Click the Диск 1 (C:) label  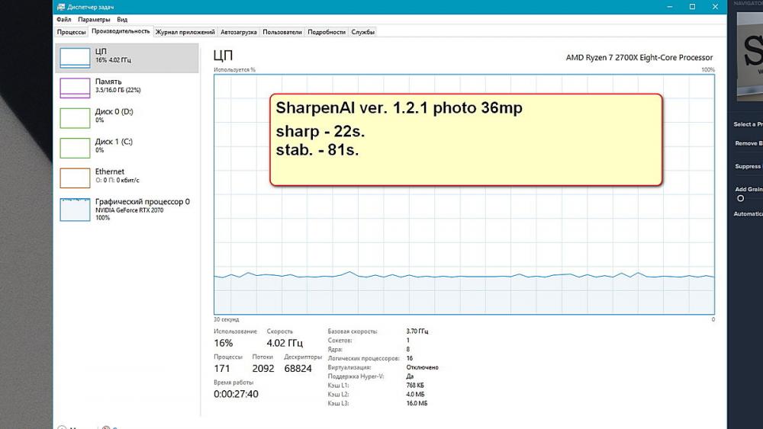[x=114, y=142]
